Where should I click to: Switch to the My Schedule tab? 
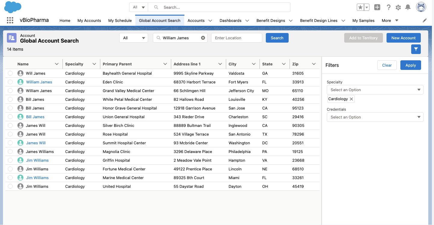click(x=120, y=20)
